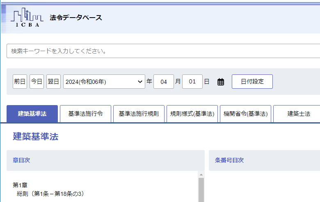Image resolution: width=320 pixels, height=202 pixels.
Task: Click the day field showing 01
Action: pos(192,81)
